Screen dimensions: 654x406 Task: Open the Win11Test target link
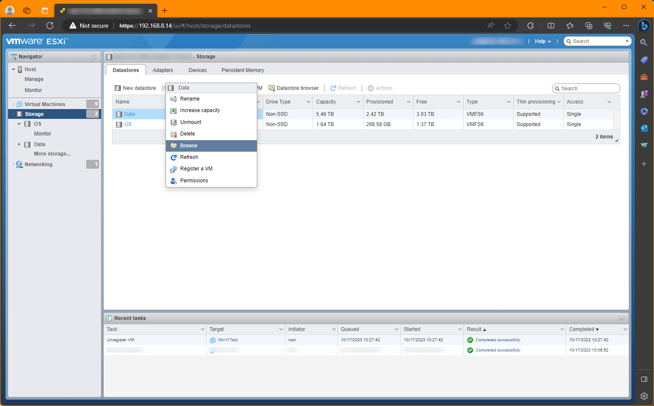click(227, 340)
